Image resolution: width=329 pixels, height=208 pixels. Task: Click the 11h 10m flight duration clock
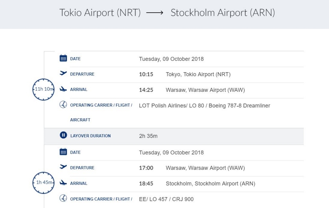[43, 89]
